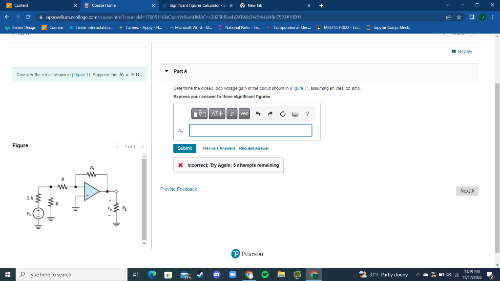Submit the answer

point(185,148)
